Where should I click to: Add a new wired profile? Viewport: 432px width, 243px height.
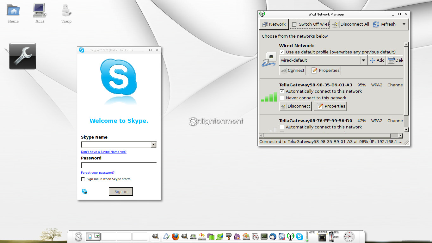tap(377, 60)
